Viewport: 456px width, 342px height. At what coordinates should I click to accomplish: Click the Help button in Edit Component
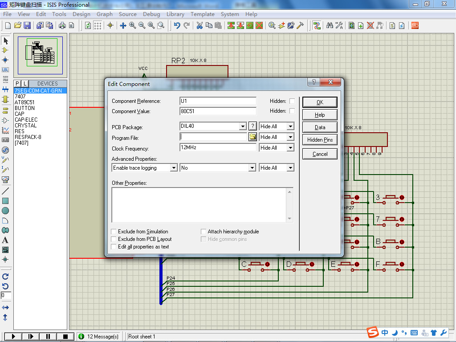pos(320,115)
